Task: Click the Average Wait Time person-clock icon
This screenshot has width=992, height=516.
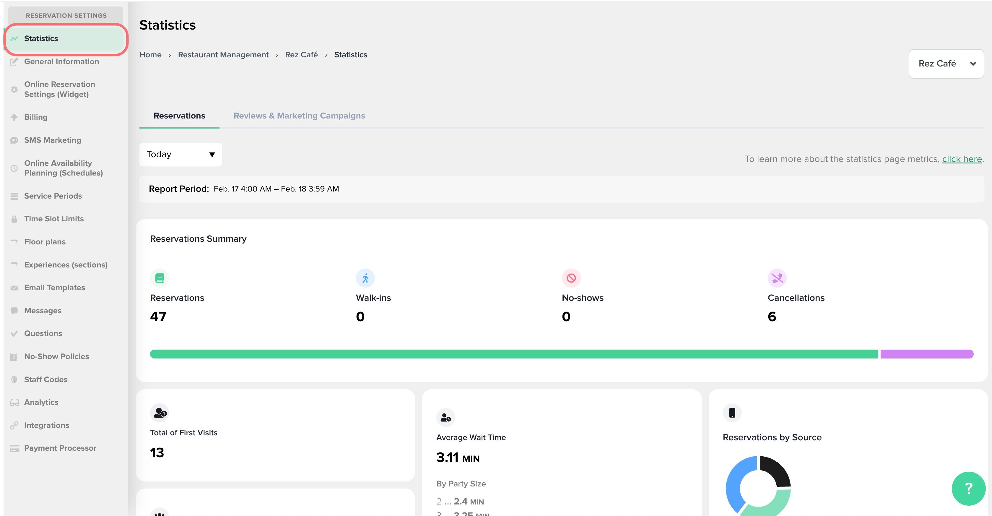Action: pyautogui.click(x=445, y=418)
